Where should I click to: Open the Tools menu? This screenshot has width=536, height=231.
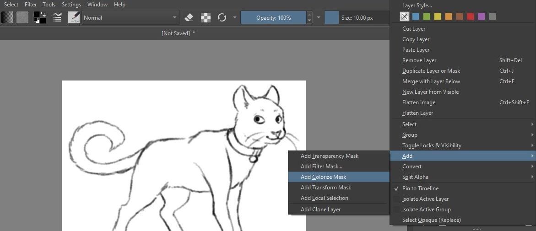tap(49, 5)
